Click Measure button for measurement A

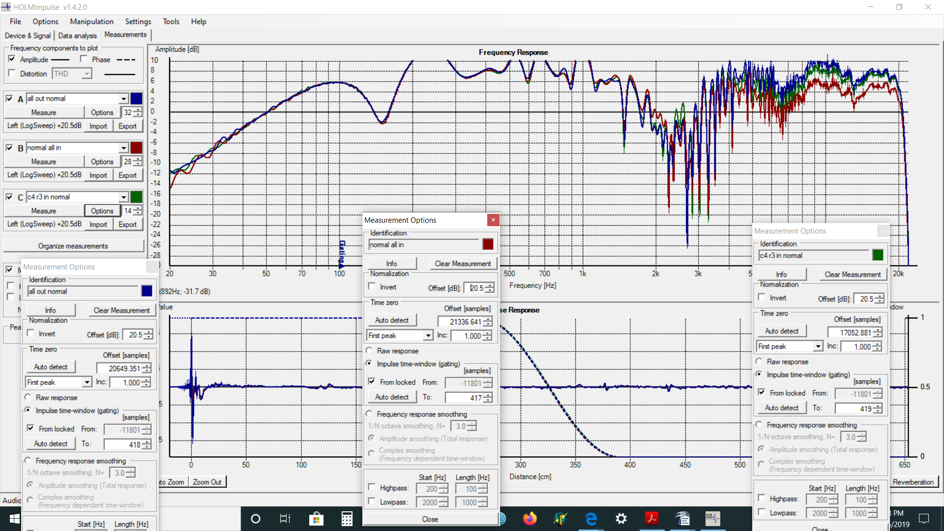pos(44,113)
